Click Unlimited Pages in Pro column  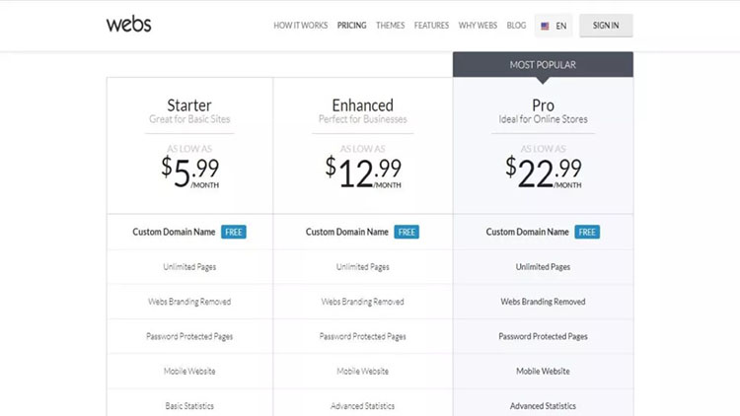[x=543, y=267]
